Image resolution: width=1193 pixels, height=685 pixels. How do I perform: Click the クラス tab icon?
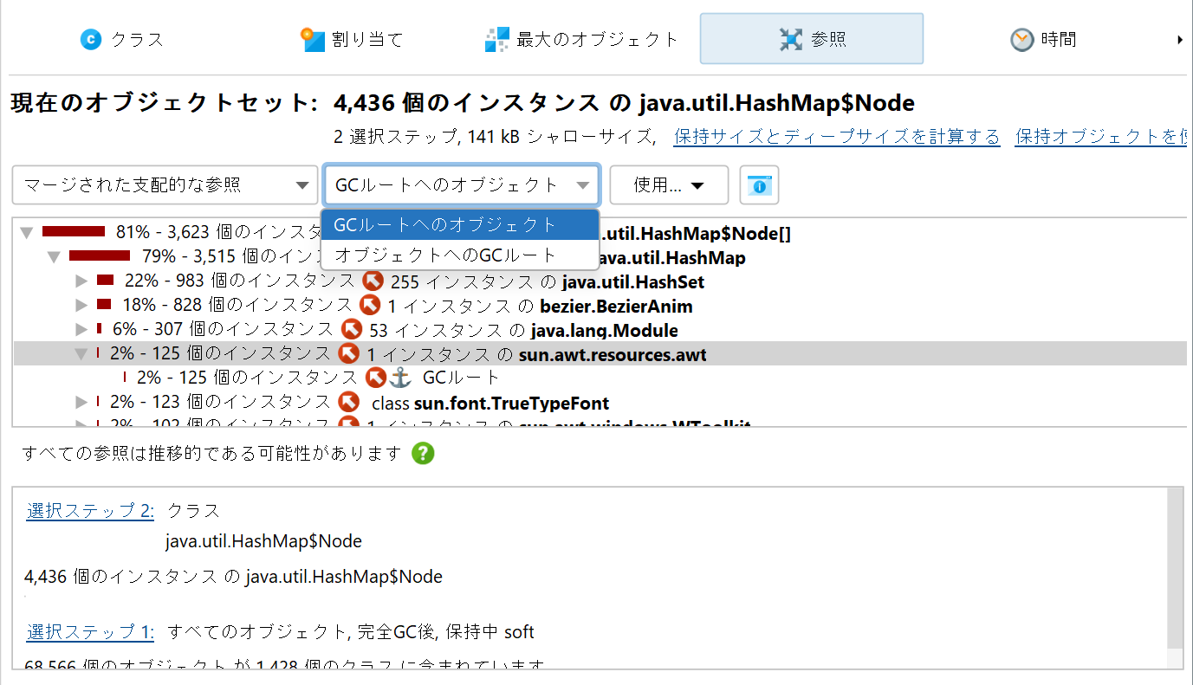(91, 39)
